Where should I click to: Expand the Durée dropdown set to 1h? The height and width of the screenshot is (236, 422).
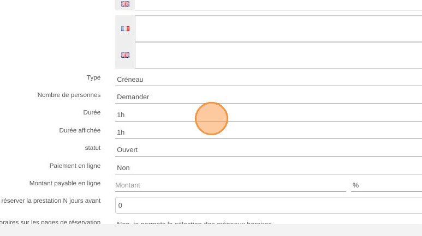click(x=269, y=115)
